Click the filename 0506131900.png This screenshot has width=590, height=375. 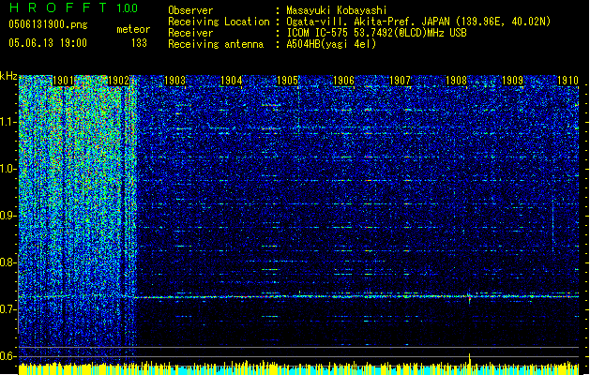(48, 25)
